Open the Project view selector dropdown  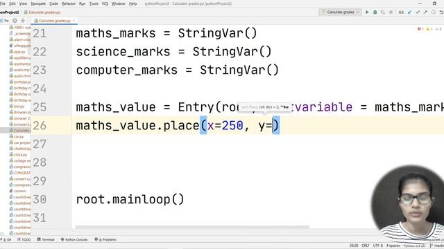click(5, 21)
